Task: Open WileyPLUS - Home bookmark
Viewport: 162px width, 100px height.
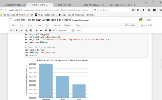Action: coord(83,15)
